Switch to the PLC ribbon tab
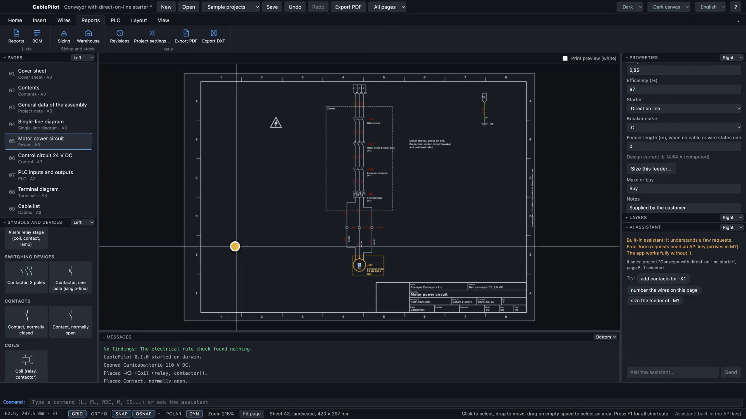 pos(115,20)
